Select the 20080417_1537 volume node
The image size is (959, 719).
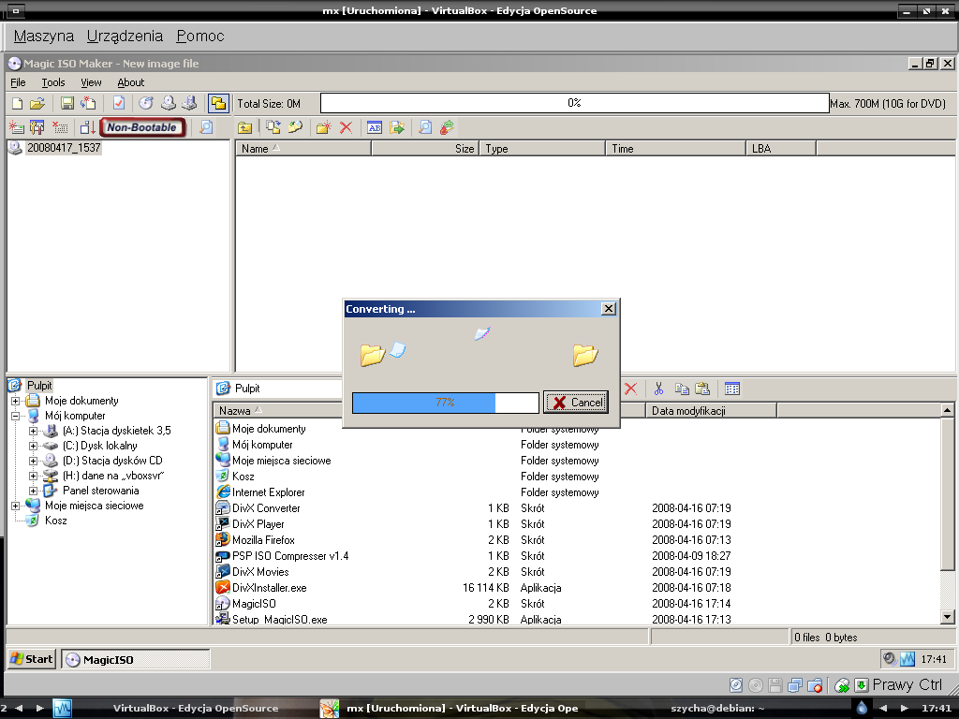[64, 147]
